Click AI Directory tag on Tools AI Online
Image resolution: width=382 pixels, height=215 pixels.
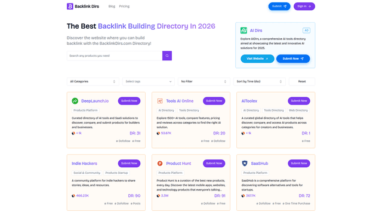(166, 110)
